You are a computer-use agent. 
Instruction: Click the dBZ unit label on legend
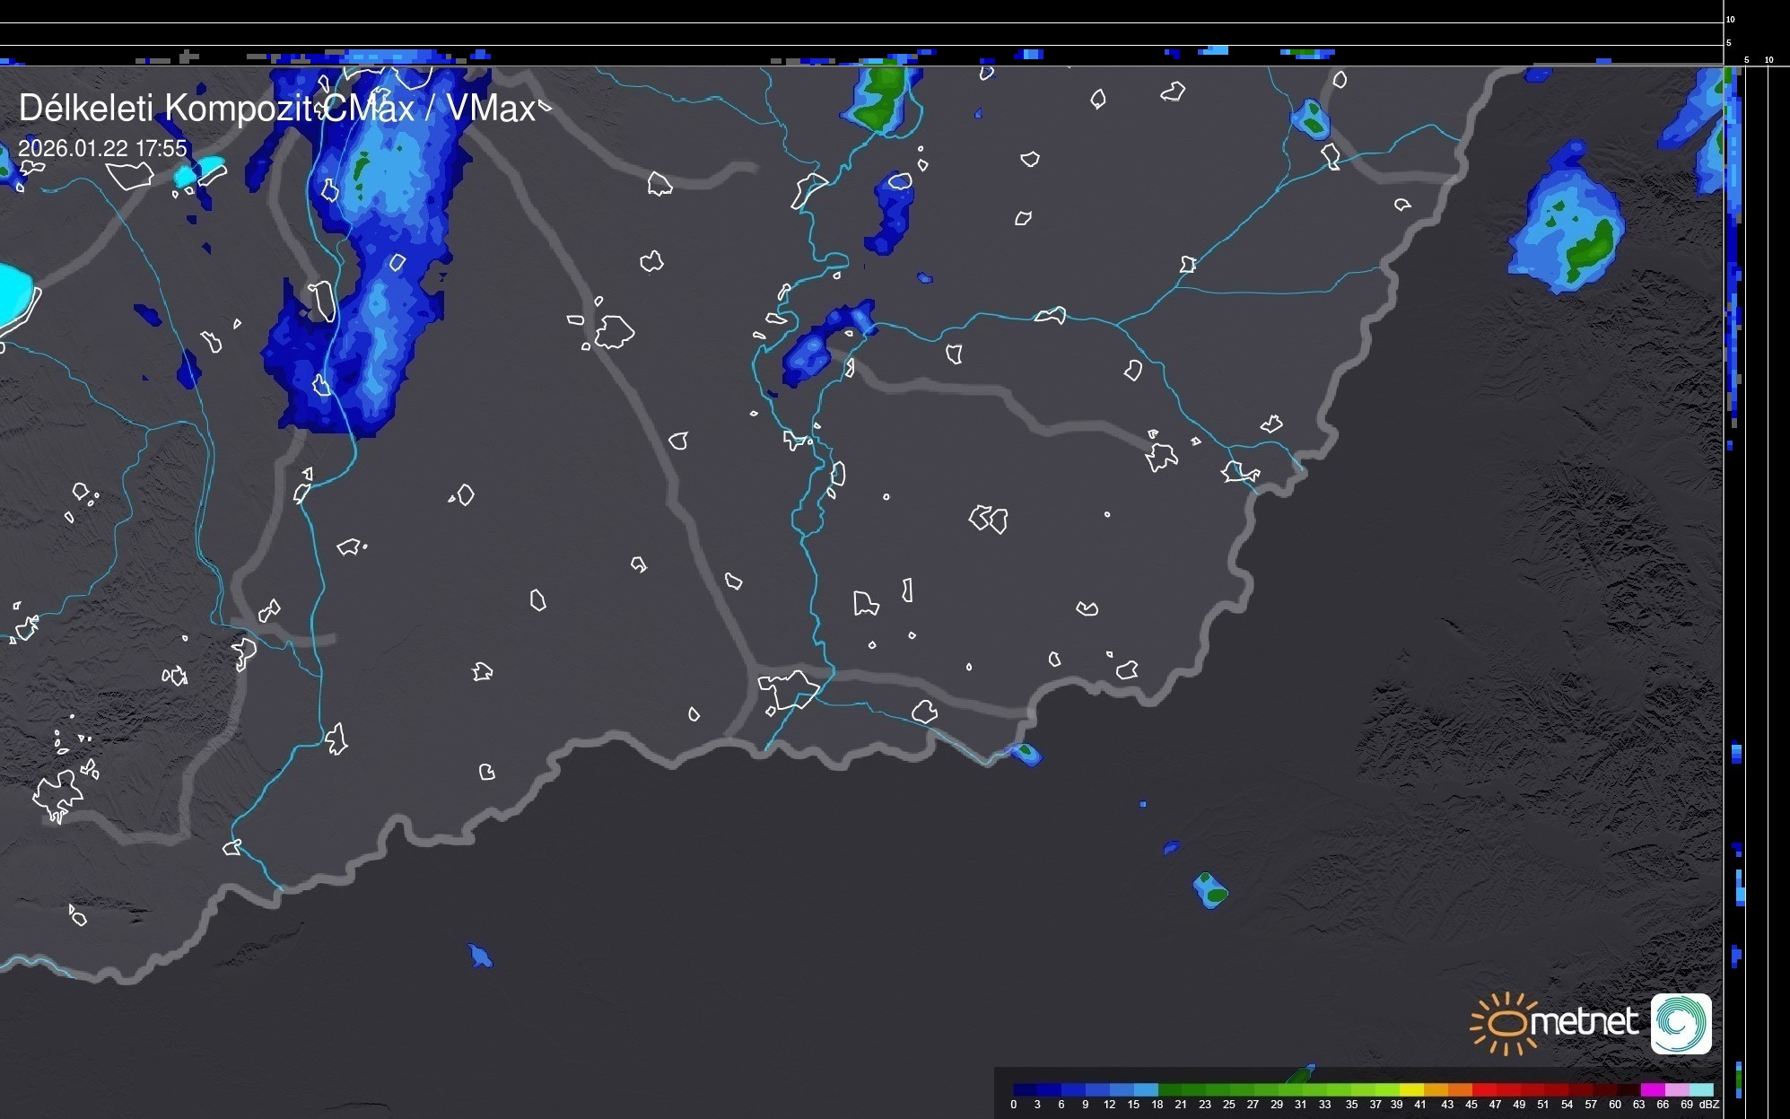click(1709, 1105)
